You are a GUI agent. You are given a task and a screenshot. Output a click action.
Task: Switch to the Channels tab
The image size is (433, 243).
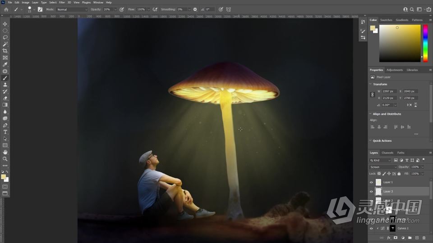(387, 153)
